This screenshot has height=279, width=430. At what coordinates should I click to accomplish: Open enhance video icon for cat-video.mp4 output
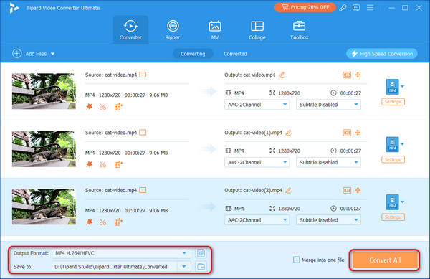point(118,107)
